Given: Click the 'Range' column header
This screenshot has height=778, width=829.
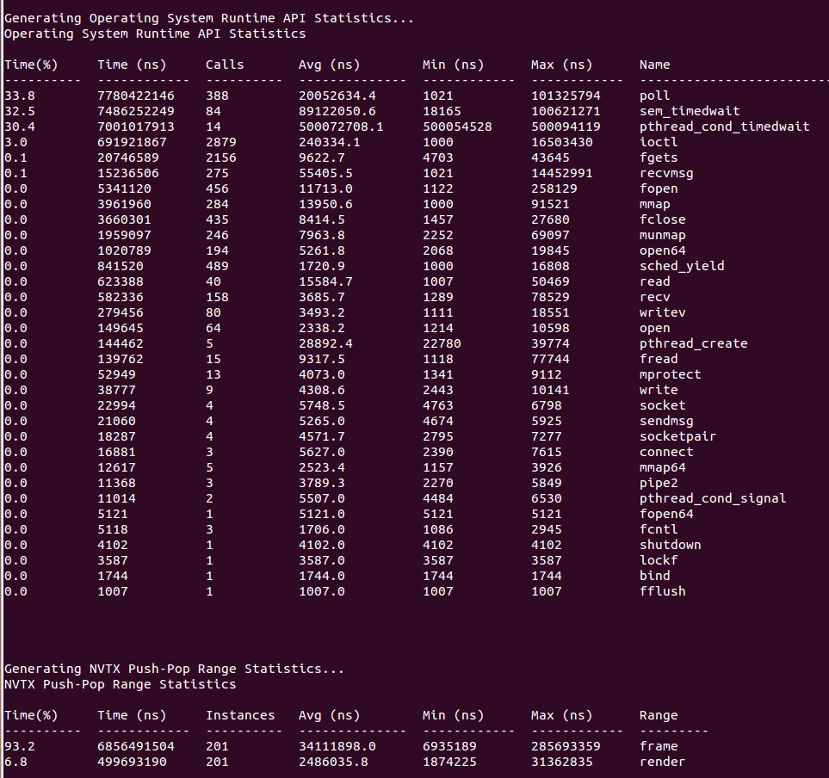Looking at the screenshot, I should (x=657, y=715).
